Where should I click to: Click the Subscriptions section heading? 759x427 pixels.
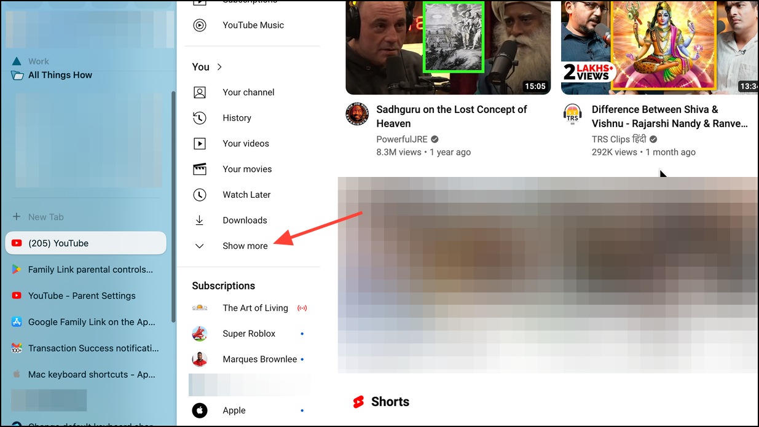(223, 286)
